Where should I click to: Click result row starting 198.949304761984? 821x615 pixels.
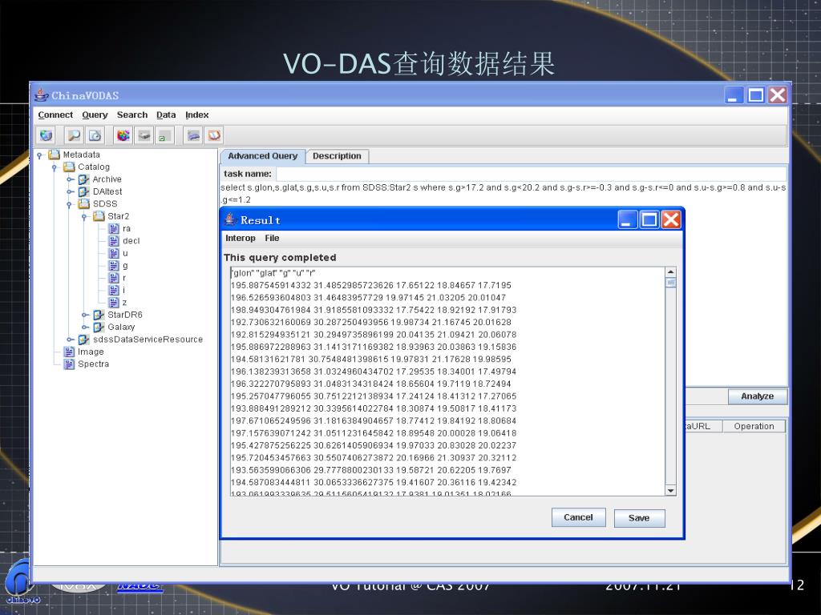(374, 310)
